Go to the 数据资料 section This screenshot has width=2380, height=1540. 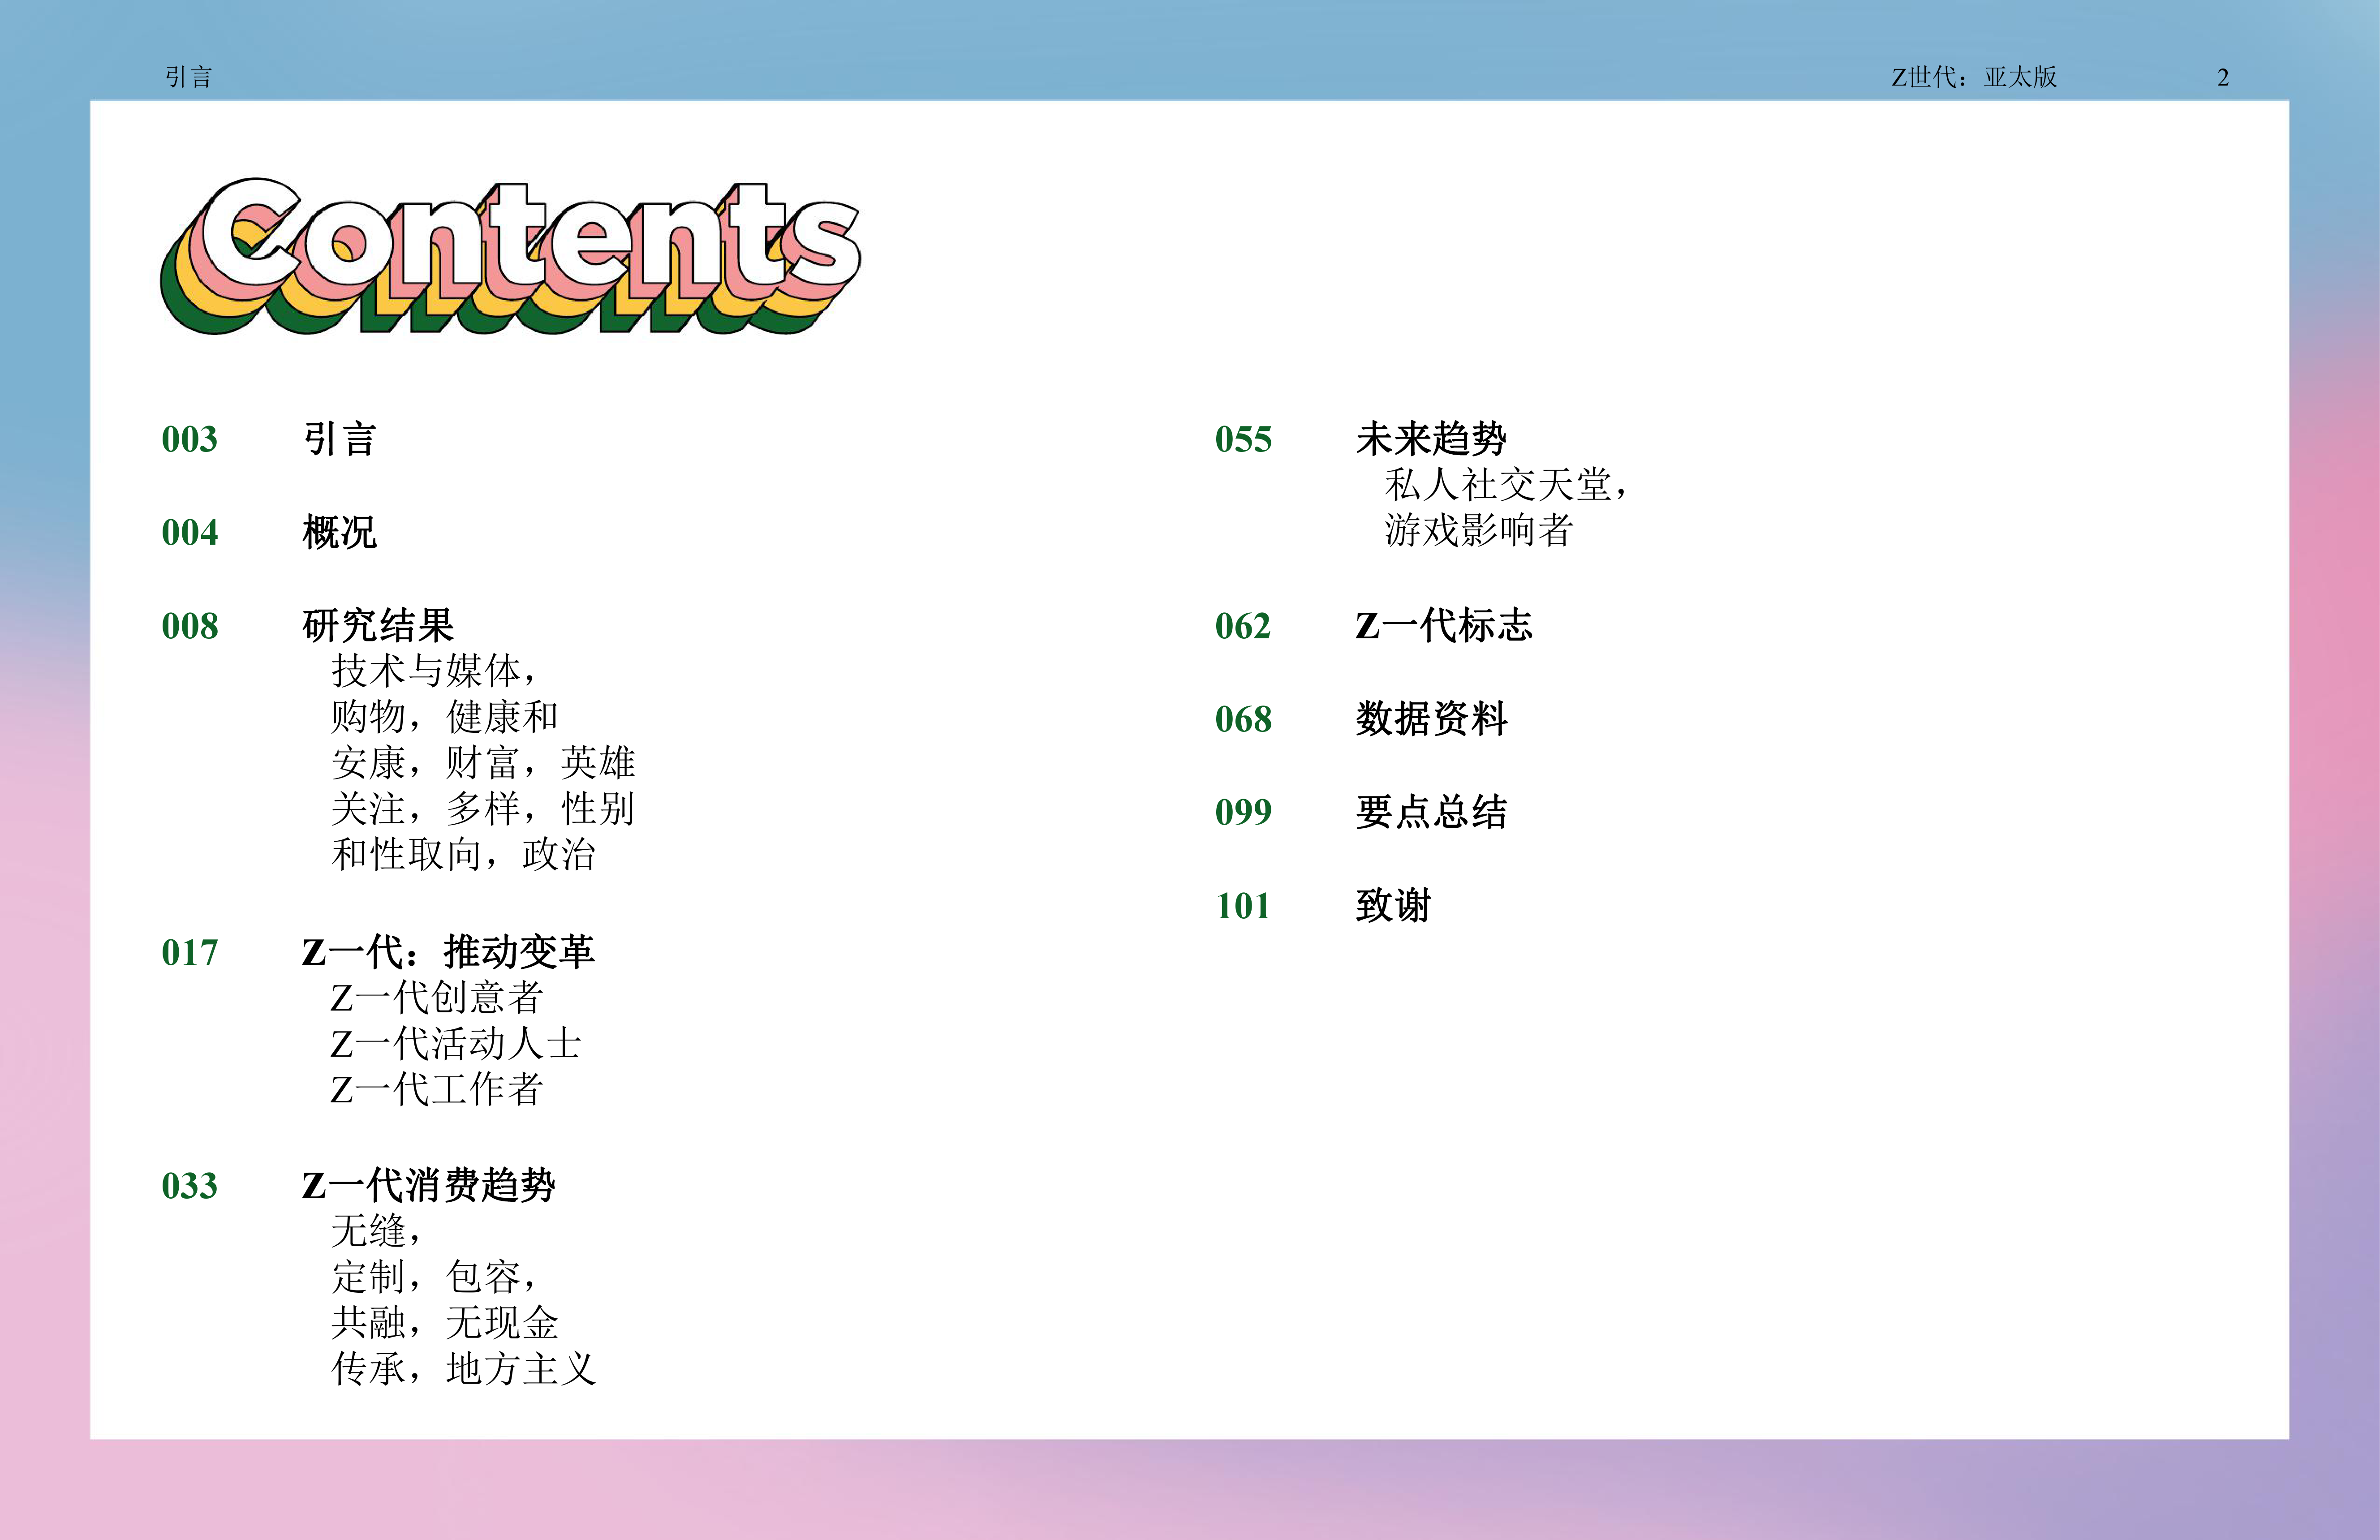1431,719
